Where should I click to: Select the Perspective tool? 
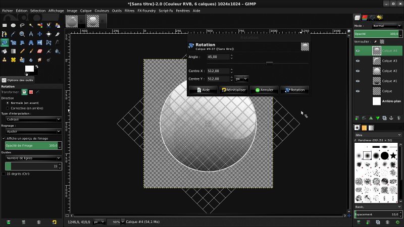coord(31,42)
